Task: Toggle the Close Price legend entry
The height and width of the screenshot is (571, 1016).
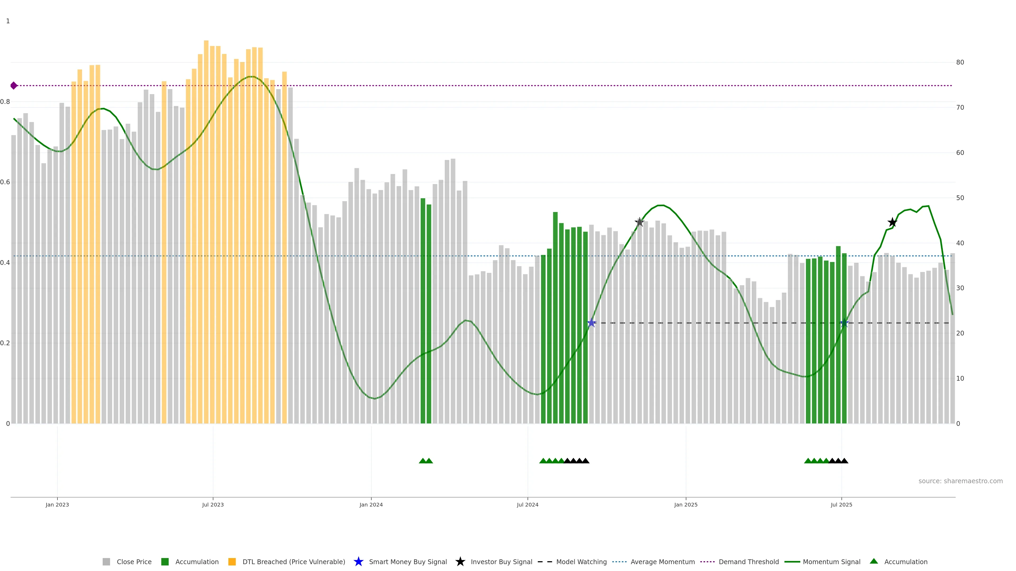Action: point(134,561)
